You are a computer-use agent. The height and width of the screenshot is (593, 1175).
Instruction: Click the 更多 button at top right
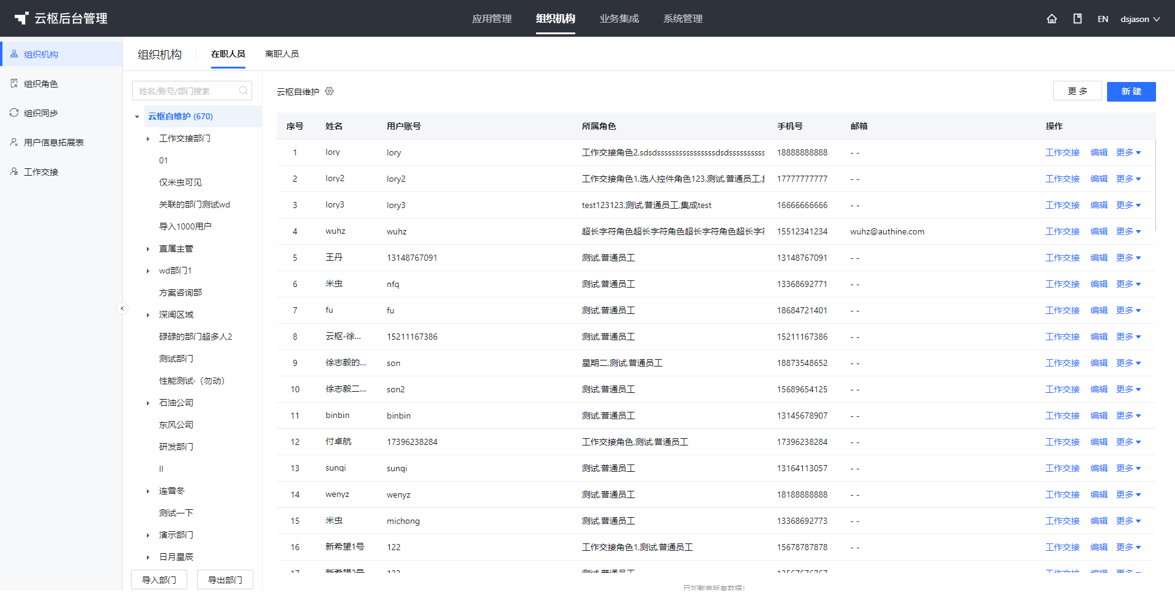tap(1077, 91)
